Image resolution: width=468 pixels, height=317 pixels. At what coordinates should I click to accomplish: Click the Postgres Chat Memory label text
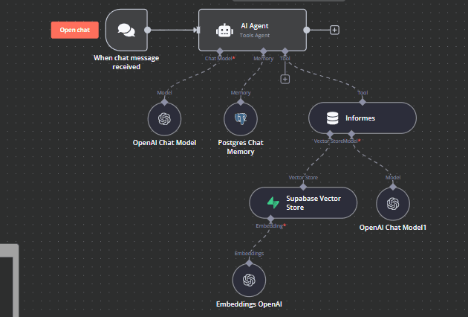tap(241, 147)
